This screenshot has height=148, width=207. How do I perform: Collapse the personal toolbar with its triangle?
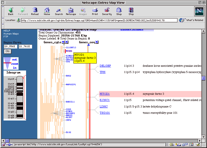(x=3, y=24)
